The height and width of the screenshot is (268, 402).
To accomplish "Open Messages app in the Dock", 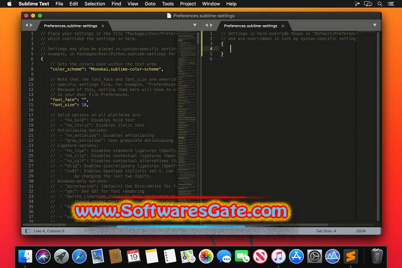I will pyautogui.click(x=224, y=256).
